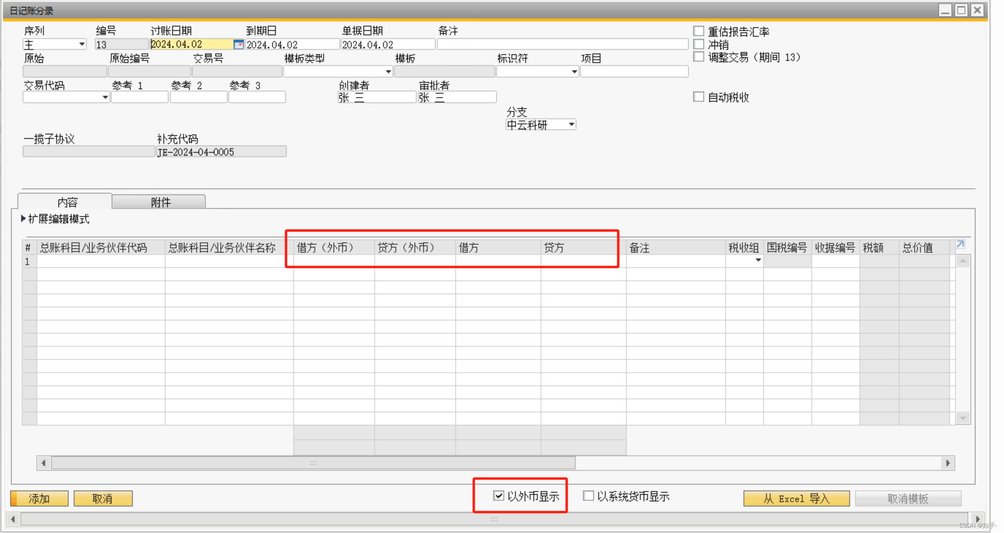1004x533 pixels.
Task: Uncheck the 以外币显示 checkbox
Action: pos(499,496)
